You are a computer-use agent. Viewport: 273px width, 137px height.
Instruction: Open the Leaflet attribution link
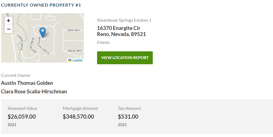(x=77, y=60)
